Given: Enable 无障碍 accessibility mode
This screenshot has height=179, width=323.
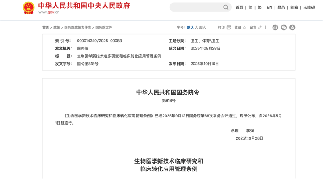Looking at the screenshot, I should click(309, 7).
